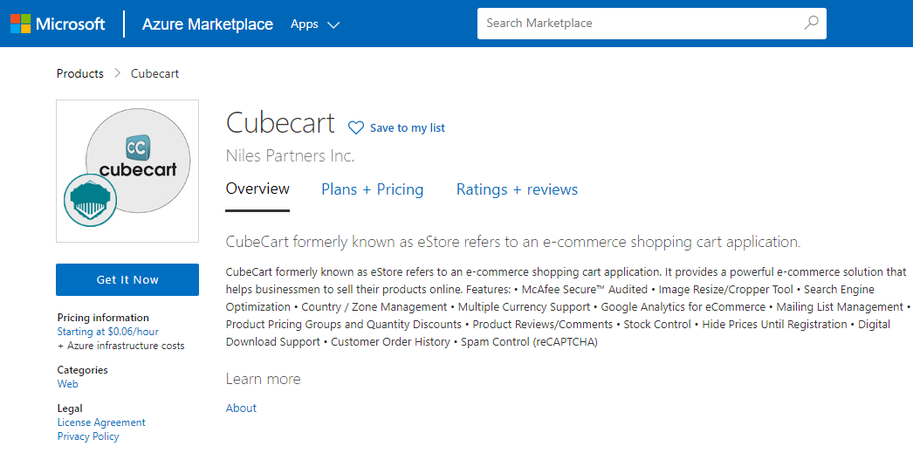Focus the Search Marketplace input field
Viewport: 913px width, 453px height.
(637, 24)
